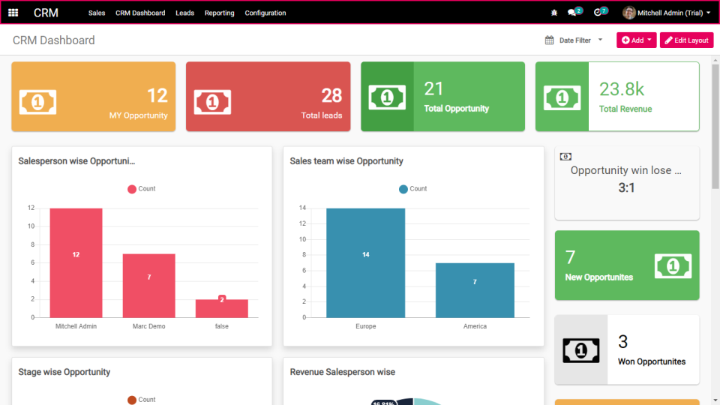720x405 pixels.
Task: Toggle Count legend in Stage wise Opportunity chart
Action: [142, 400]
